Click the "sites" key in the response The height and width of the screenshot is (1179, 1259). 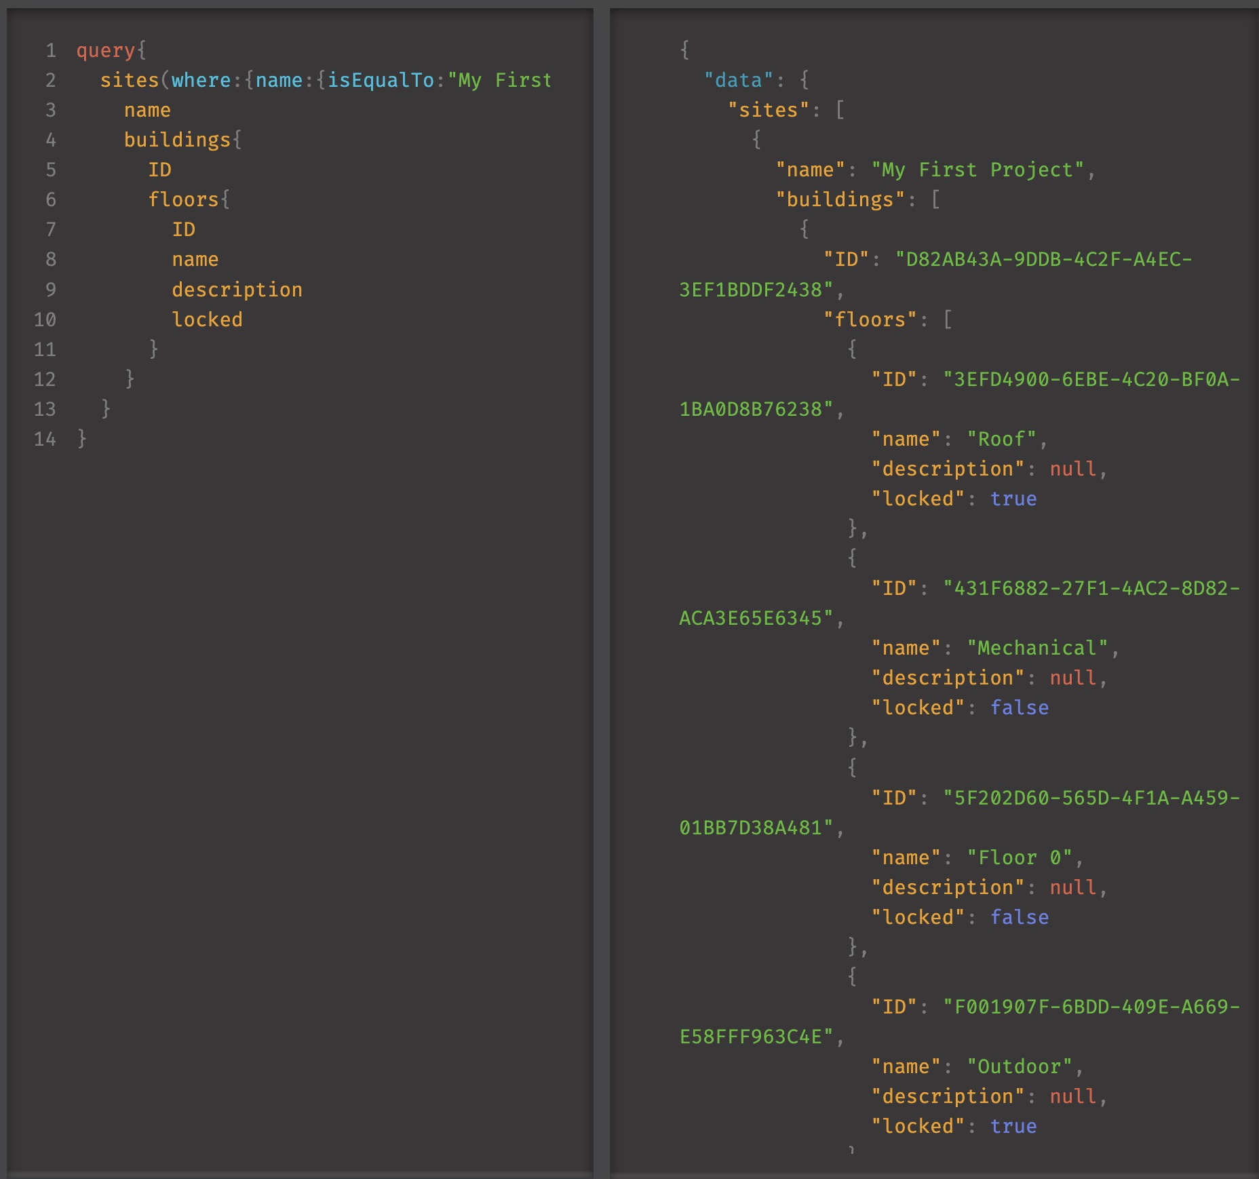[x=769, y=110]
